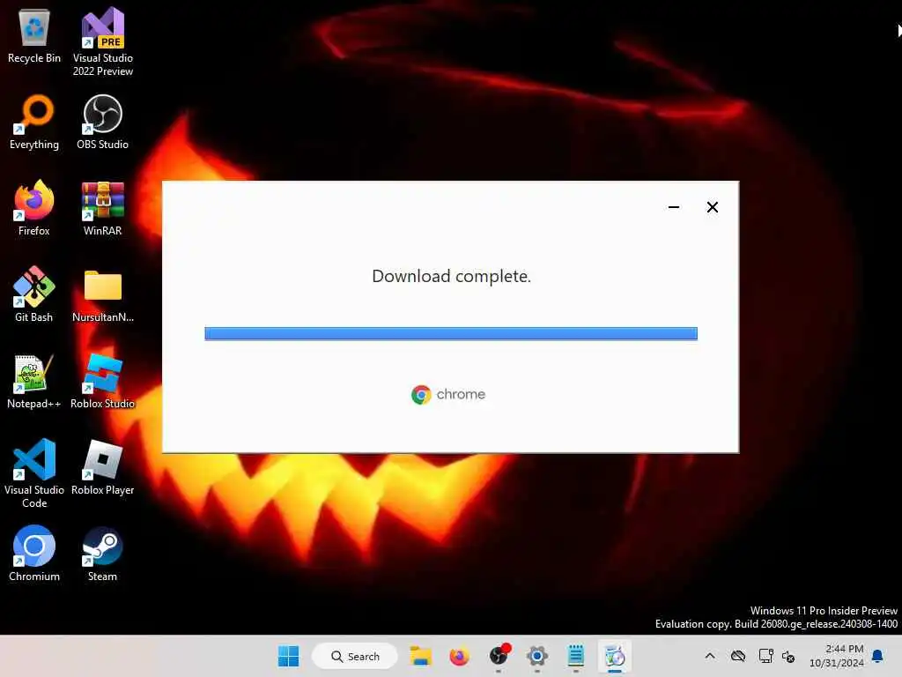Select the Notepad++ desktop shortcut
Screen dimensions: 902x677
(x=34, y=381)
